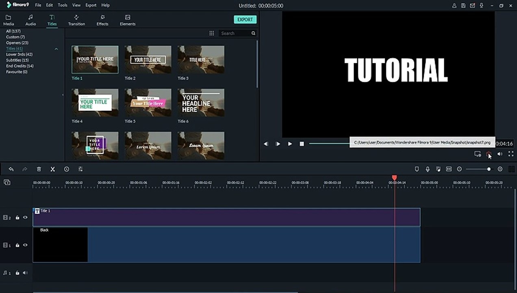
Task: Open the Help menu
Action: pos(105,5)
